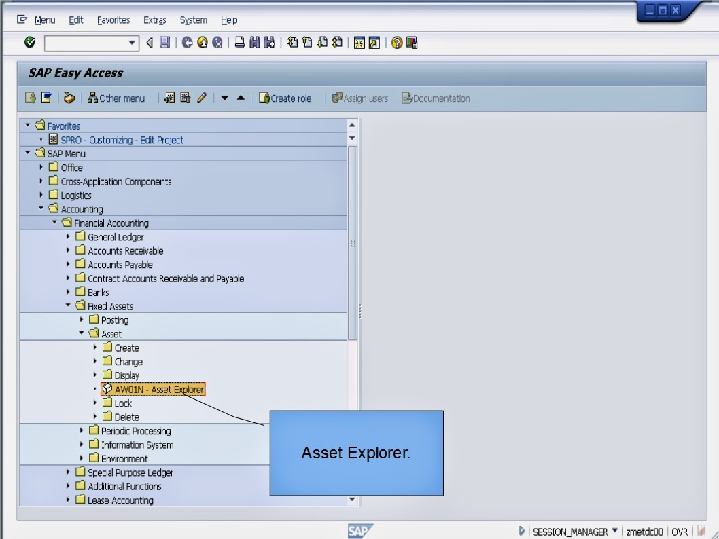Viewport: 719px width, 539px height.
Task: Click the Save icon in the toolbar
Action: click(163, 43)
